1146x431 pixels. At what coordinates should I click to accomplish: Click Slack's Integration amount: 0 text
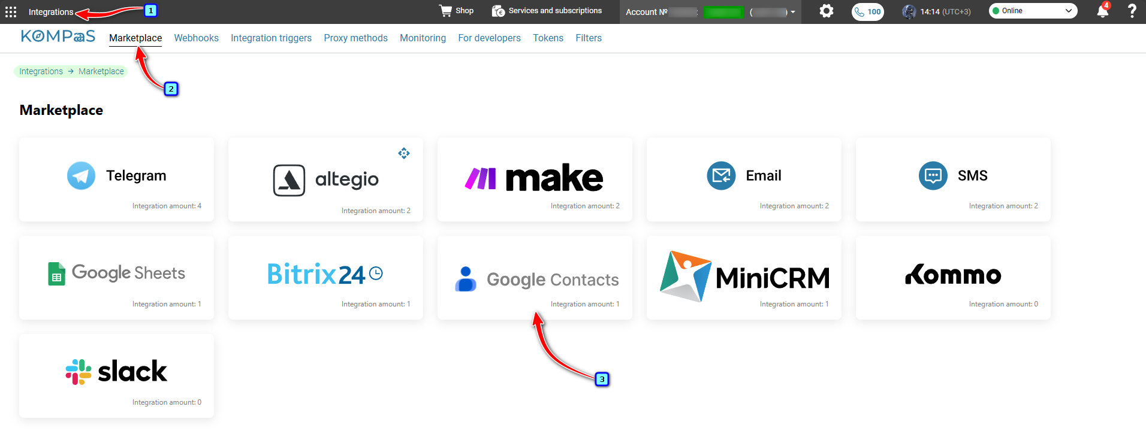(167, 402)
